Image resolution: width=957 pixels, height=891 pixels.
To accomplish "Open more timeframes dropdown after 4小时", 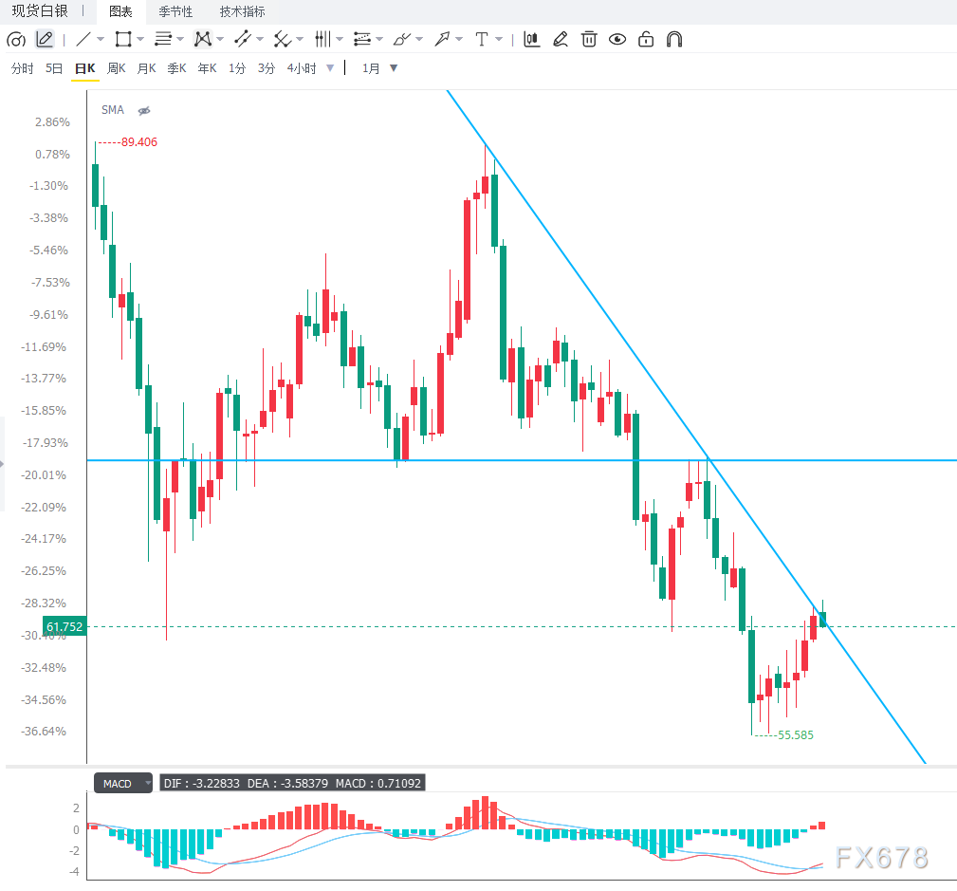I will (x=330, y=67).
